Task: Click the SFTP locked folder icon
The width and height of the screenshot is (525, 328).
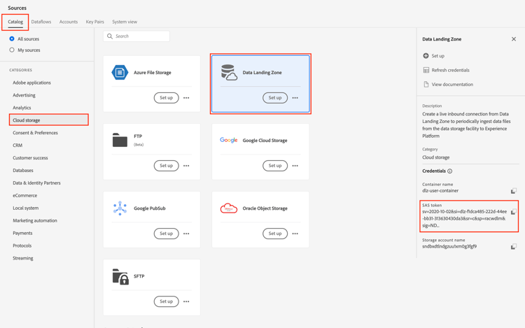Action: pos(120,276)
